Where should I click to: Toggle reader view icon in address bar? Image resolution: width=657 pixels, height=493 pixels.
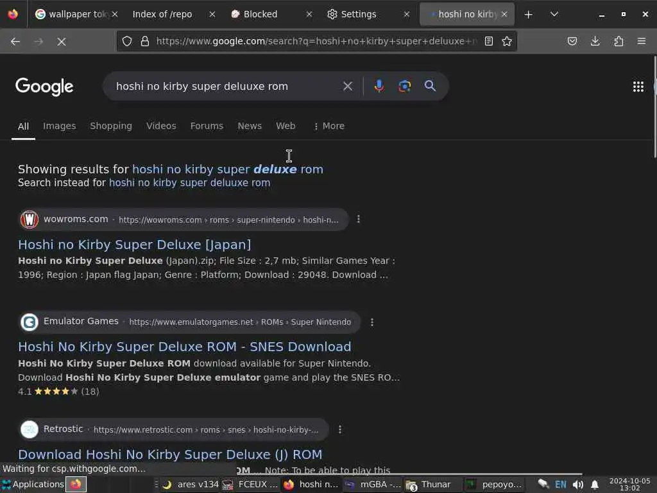tap(488, 41)
